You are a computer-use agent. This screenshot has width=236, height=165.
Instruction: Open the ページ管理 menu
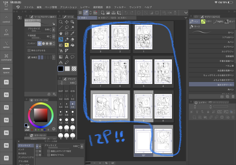51,7
